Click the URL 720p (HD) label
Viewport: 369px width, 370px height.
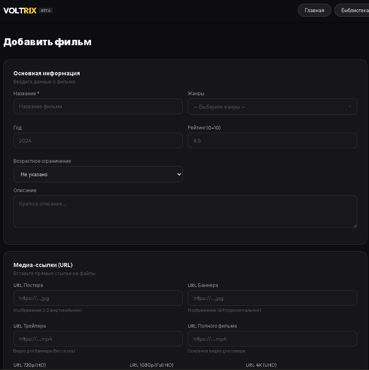coord(30,365)
